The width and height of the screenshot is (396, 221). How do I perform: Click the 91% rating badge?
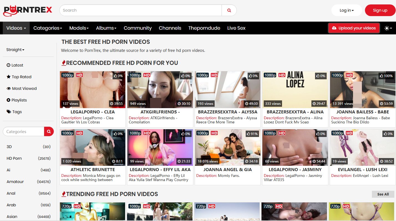(252, 134)
